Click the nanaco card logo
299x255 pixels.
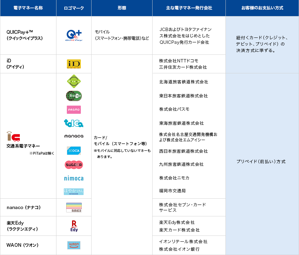click(x=74, y=208)
